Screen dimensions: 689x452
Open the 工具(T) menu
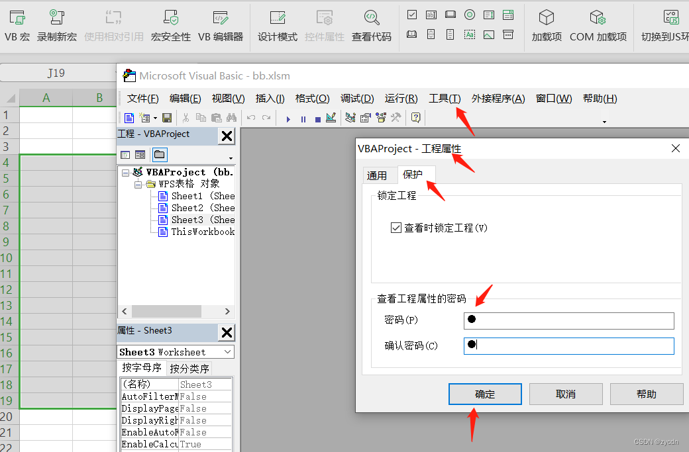pyautogui.click(x=445, y=99)
